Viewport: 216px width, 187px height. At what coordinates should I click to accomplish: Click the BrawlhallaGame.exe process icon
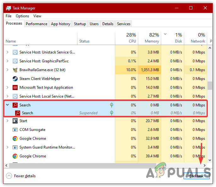click(15, 70)
